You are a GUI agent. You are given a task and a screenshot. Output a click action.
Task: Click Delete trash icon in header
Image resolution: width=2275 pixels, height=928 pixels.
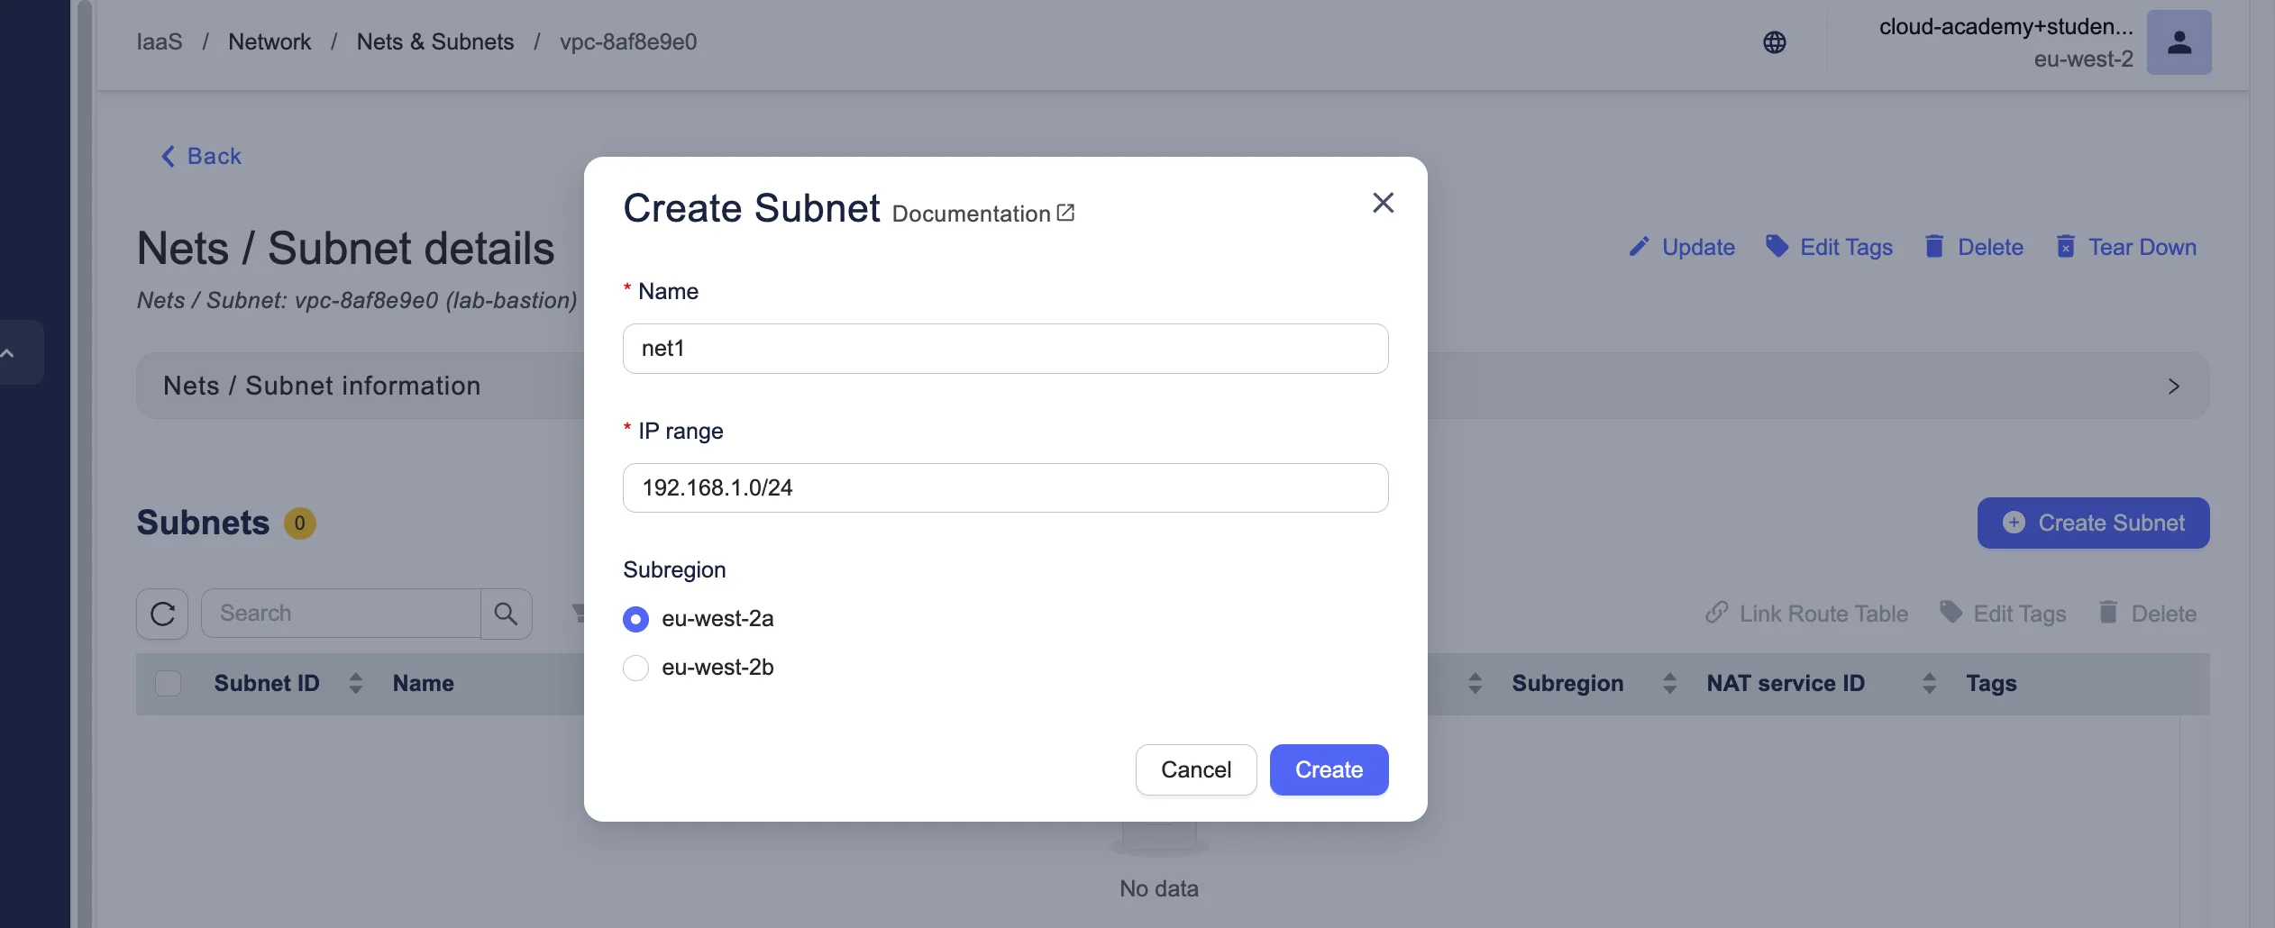point(1974,247)
